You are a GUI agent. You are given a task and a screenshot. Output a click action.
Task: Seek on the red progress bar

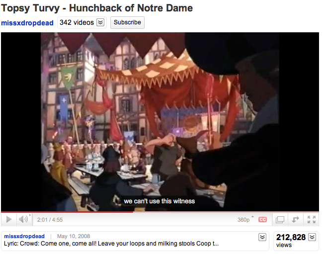(67, 212)
